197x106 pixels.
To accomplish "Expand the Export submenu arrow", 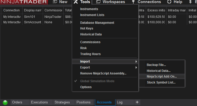I will coord(136,67).
